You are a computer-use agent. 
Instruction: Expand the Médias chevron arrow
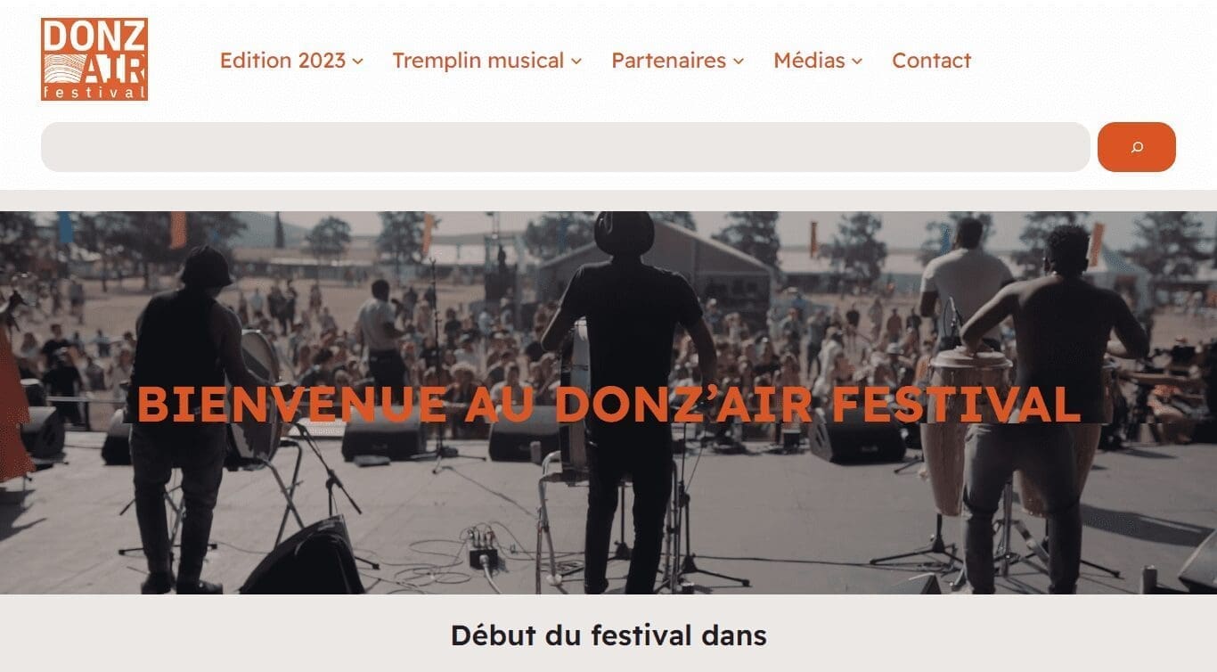click(x=857, y=61)
